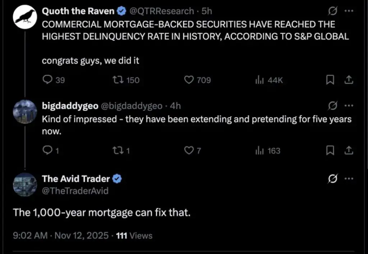
Task: Open more options for Quoth the Raven post
Action: (349, 11)
